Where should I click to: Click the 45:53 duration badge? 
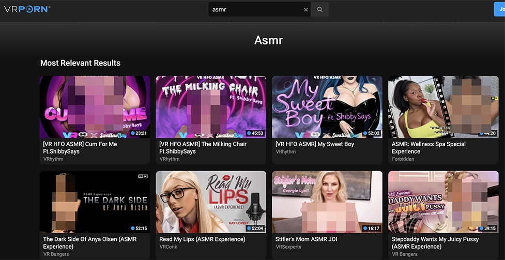click(255, 133)
